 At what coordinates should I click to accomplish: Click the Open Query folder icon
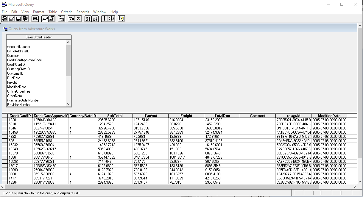tap(11, 18)
